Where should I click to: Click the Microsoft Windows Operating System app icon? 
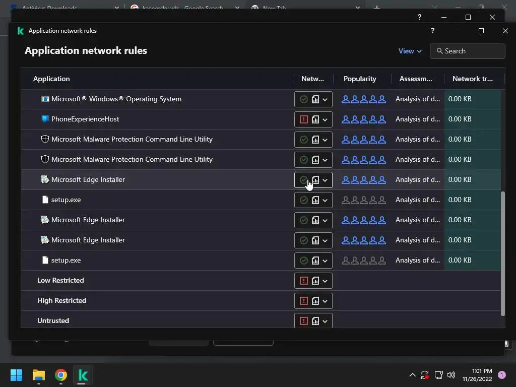pyautogui.click(x=45, y=99)
